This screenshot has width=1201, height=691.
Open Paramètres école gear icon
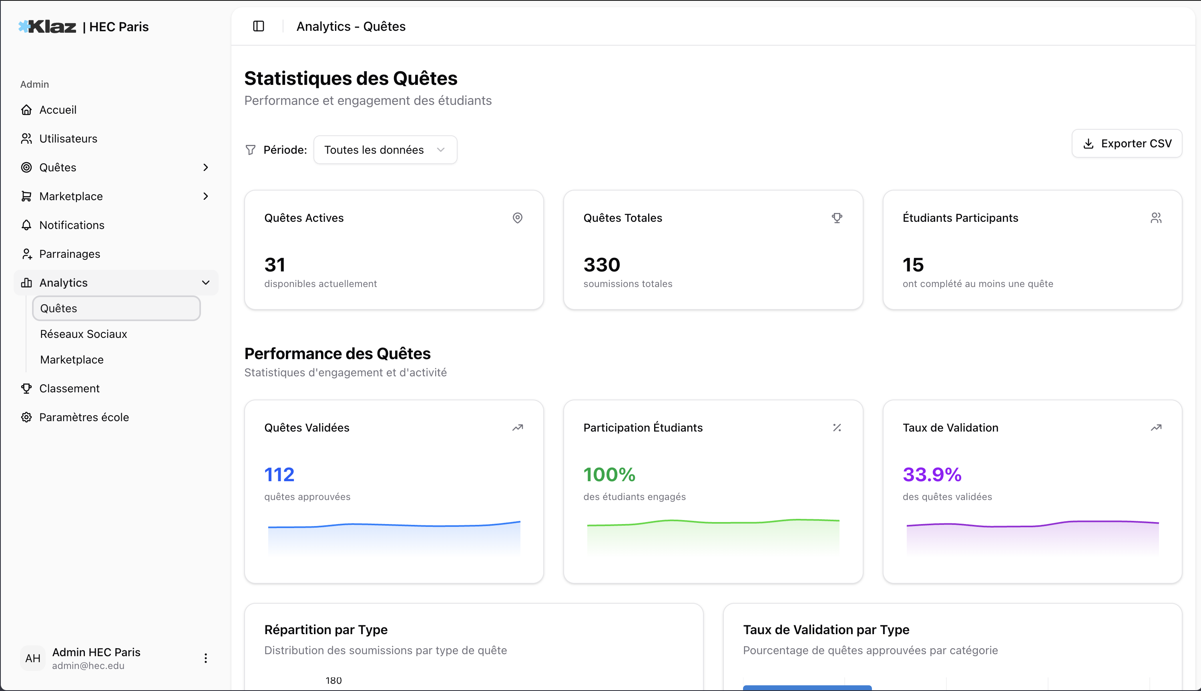click(x=27, y=417)
